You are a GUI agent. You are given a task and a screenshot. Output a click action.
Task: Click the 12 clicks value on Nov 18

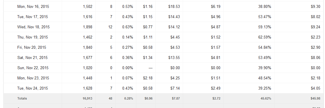tap(110, 27)
